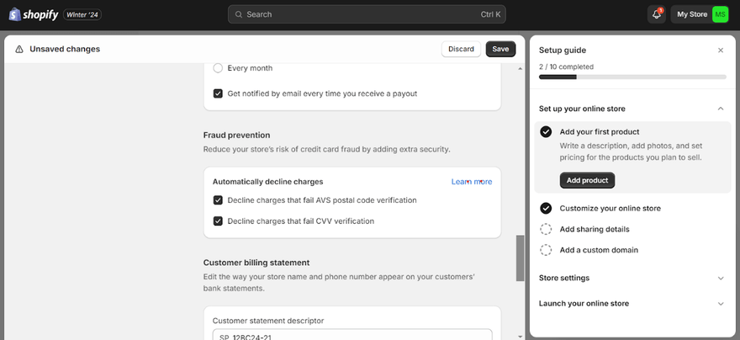740x340 pixels.
Task: Click the dashed circle for Add a custom domain
Action: (x=546, y=250)
